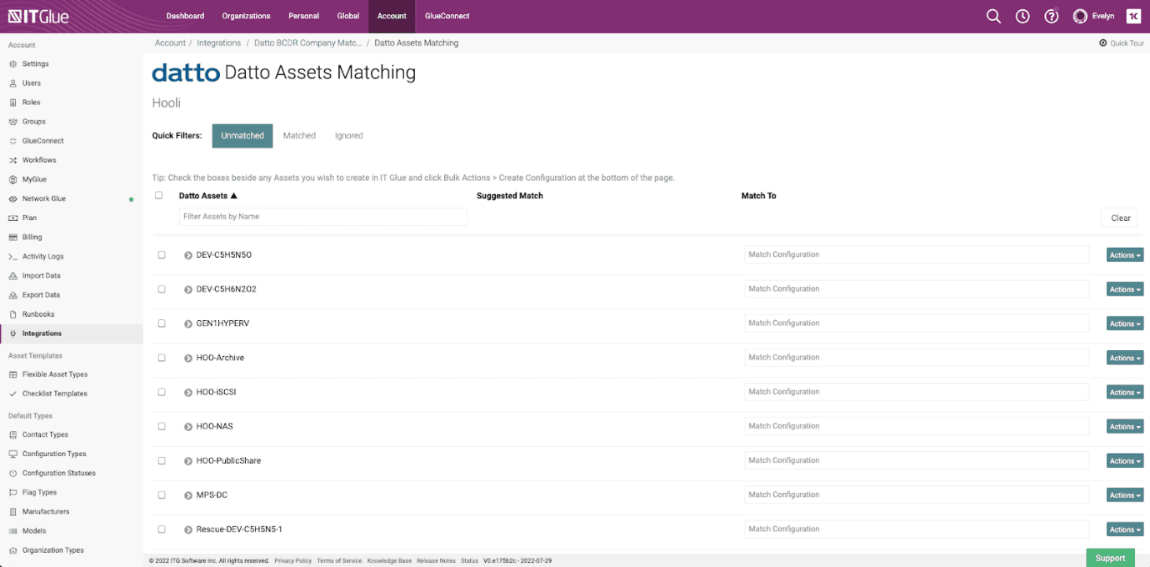This screenshot has width=1150, height=567.
Task: Open the search magnifier icon in header
Action: (x=993, y=16)
